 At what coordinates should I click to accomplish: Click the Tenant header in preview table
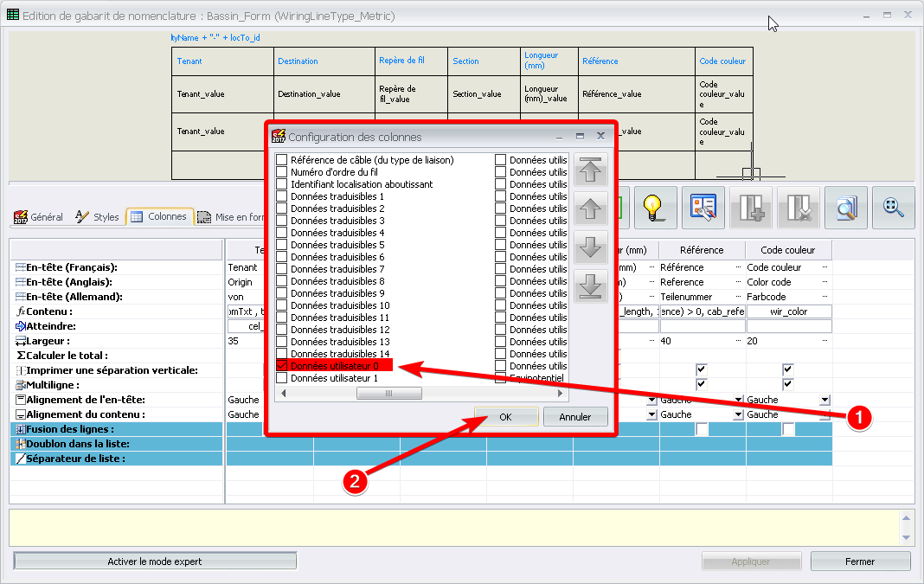(189, 61)
